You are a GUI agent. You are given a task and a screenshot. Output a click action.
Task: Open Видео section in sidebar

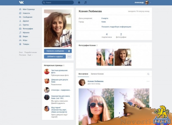click(25, 36)
